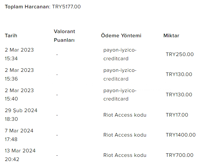Image resolution: width=217 pixels, height=164 pixels.
Task: Click the Ödeme Yöntemi column header
Action: [121, 35]
